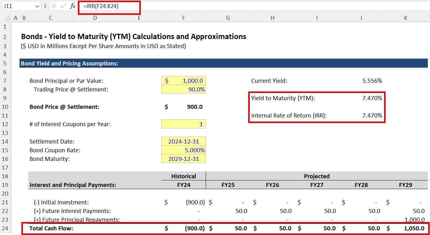Click the Settlement Date cell showing 2024-12-31
The height and width of the screenshot is (235, 430).
184,141
